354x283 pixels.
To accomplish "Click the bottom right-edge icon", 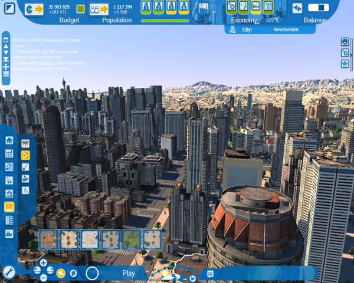I will (345, 64).
